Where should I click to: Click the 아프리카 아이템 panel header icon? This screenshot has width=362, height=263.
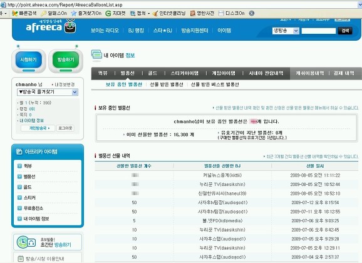point(19,152)
